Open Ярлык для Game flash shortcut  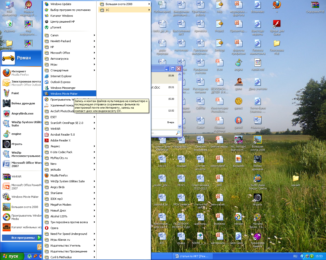(x=277, y=28)
